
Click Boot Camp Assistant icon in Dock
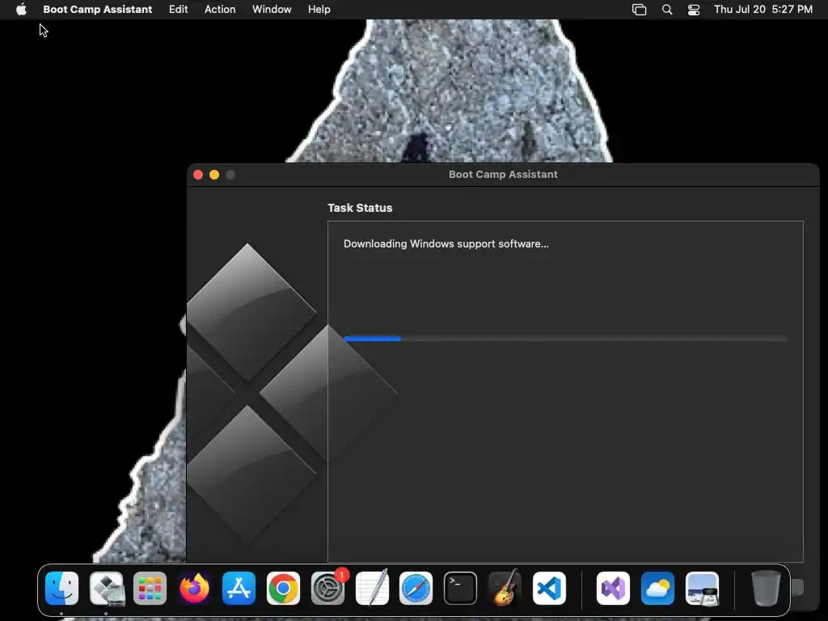coord(107,589)
